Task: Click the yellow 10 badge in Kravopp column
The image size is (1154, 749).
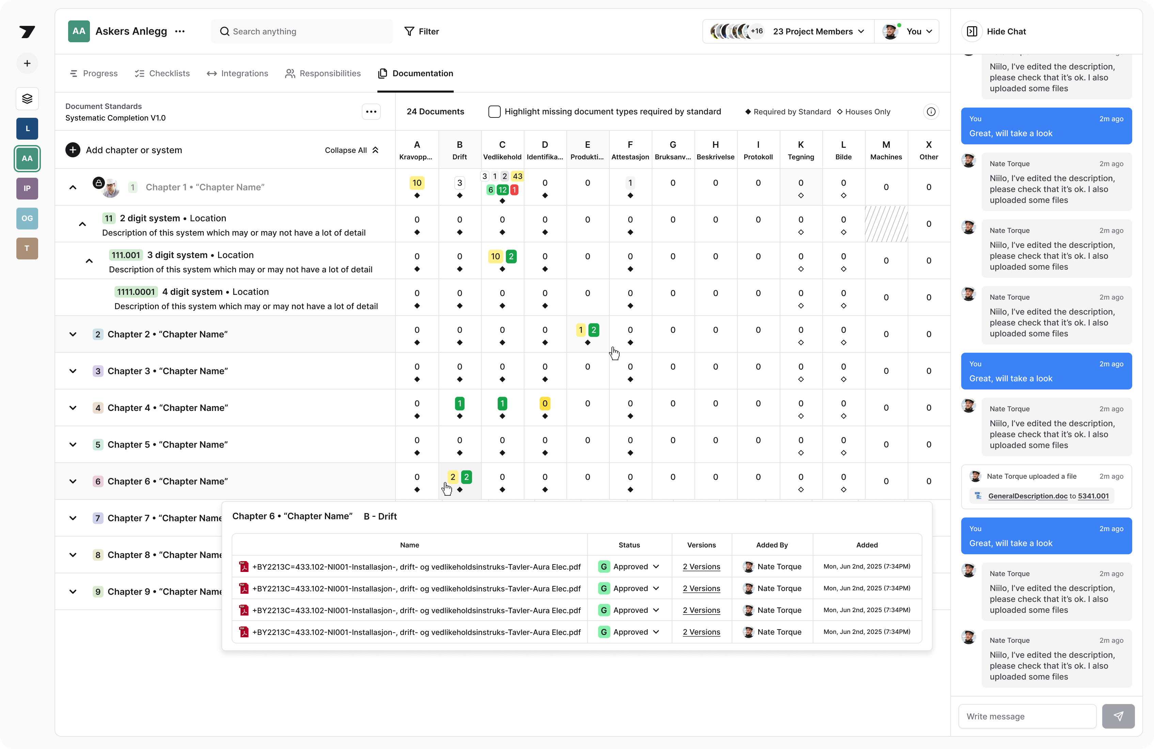Action: (417, 183)
